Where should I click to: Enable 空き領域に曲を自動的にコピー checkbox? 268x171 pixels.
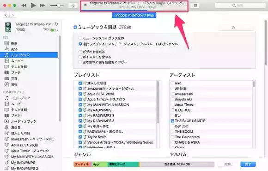click(x=80, y=62)
